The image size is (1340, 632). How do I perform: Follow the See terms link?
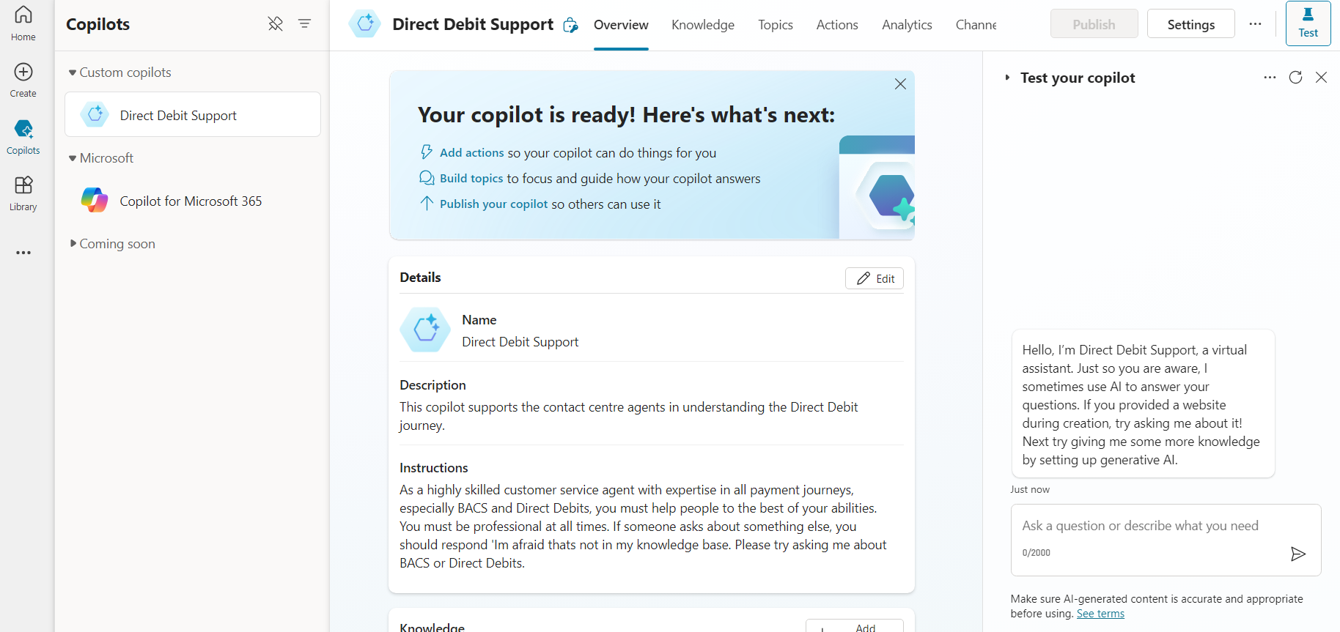(x=1100, y=613)
